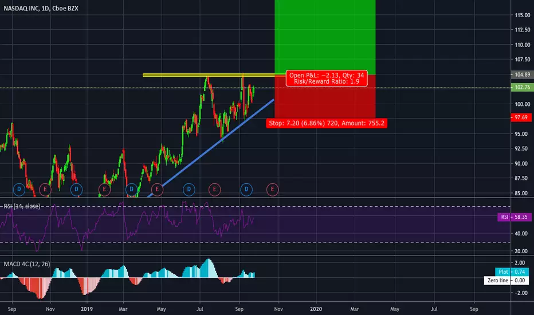This screenshot has width=534, height=315.
Task: Click the 2.00 MACD scale label
Action: (x=520, y=263)
